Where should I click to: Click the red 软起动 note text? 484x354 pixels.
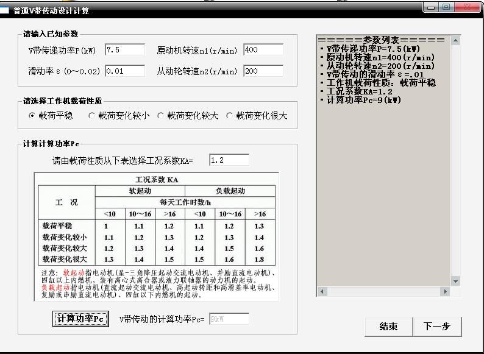click(74, 273)
